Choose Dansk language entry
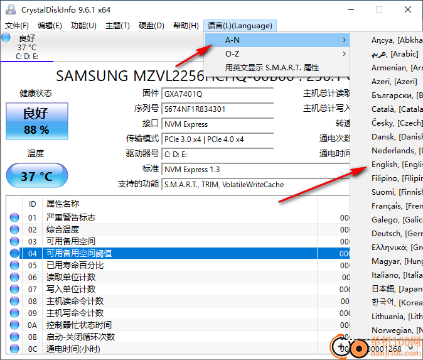This screenshot has height=360, width=423. (x=387, y=137)
